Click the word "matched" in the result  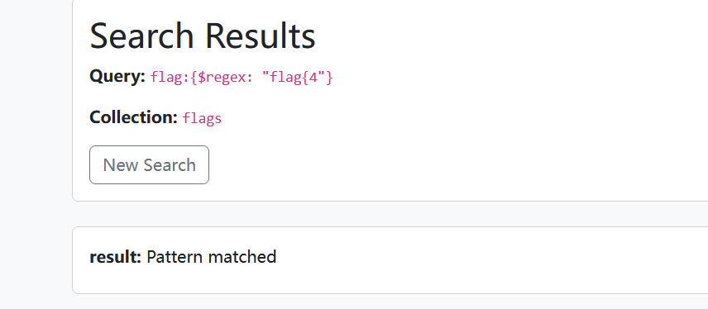pos(242,257)
